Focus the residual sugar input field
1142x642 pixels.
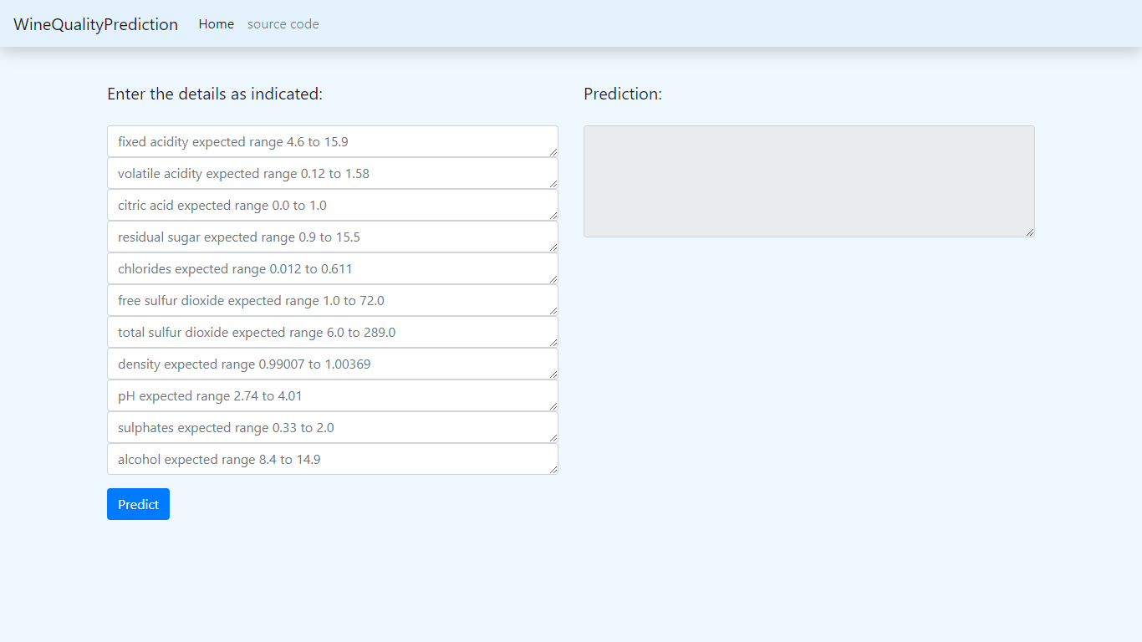click(x=333, y=237)
